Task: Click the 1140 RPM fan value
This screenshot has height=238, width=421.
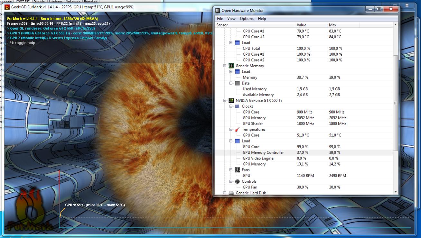Action: click(305, 176)
